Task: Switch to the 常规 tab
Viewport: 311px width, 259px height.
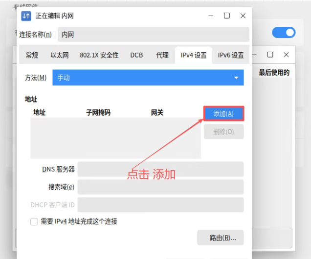Action: (32, 55)
